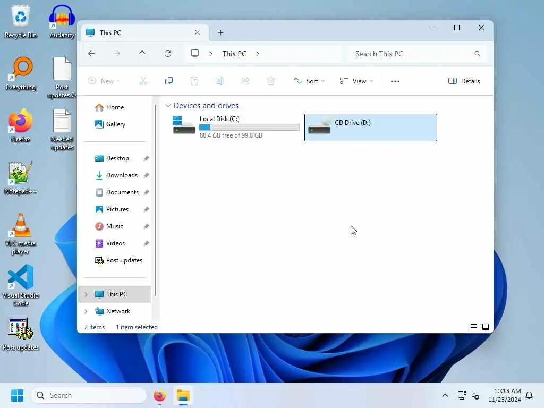Select Firefox desktop shortcut

coord(21,125)
